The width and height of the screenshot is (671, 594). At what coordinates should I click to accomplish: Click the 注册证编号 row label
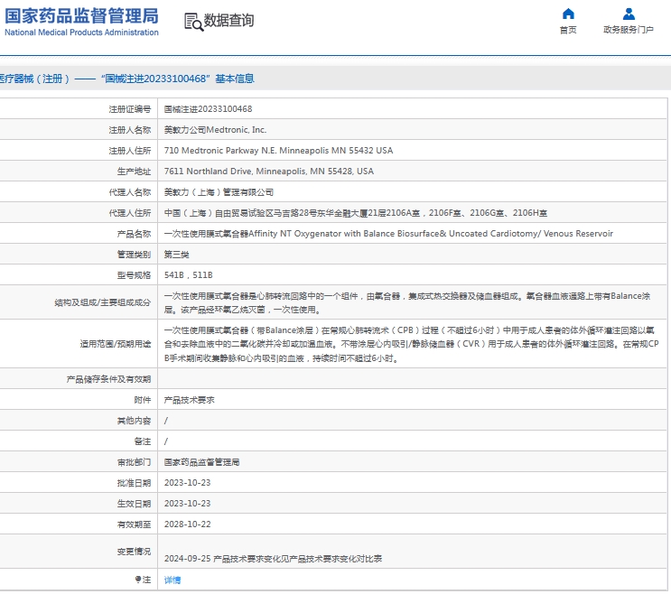[130, 109]
